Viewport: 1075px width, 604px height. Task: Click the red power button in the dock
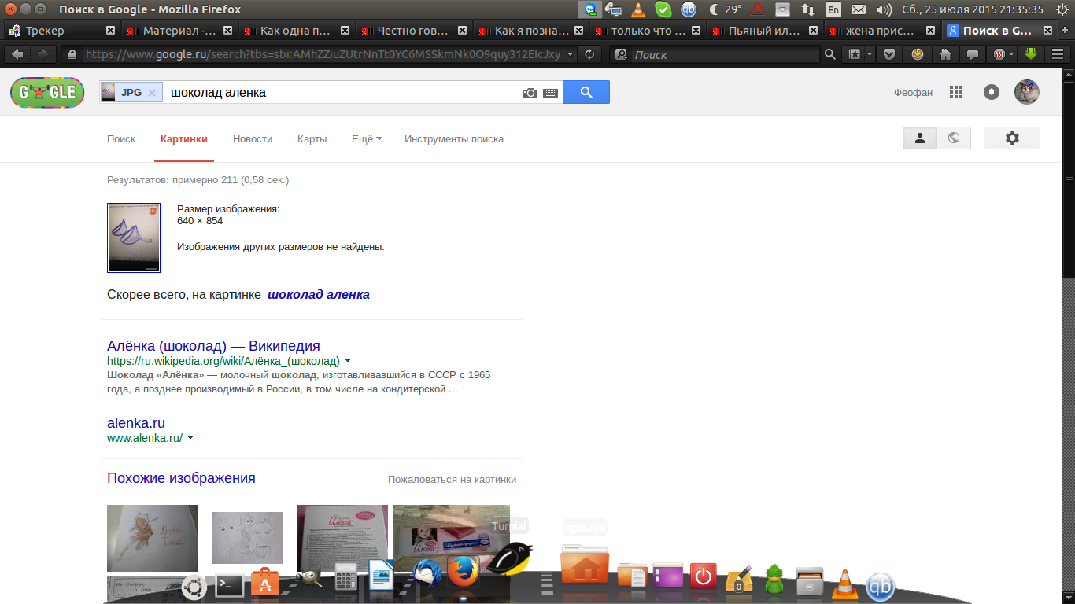point(703,576)
